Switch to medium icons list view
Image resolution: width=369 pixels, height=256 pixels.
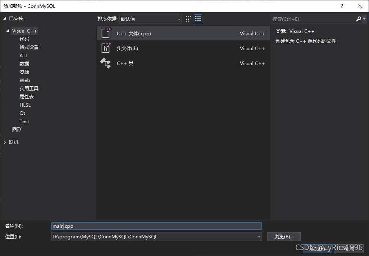coord(198,19)
